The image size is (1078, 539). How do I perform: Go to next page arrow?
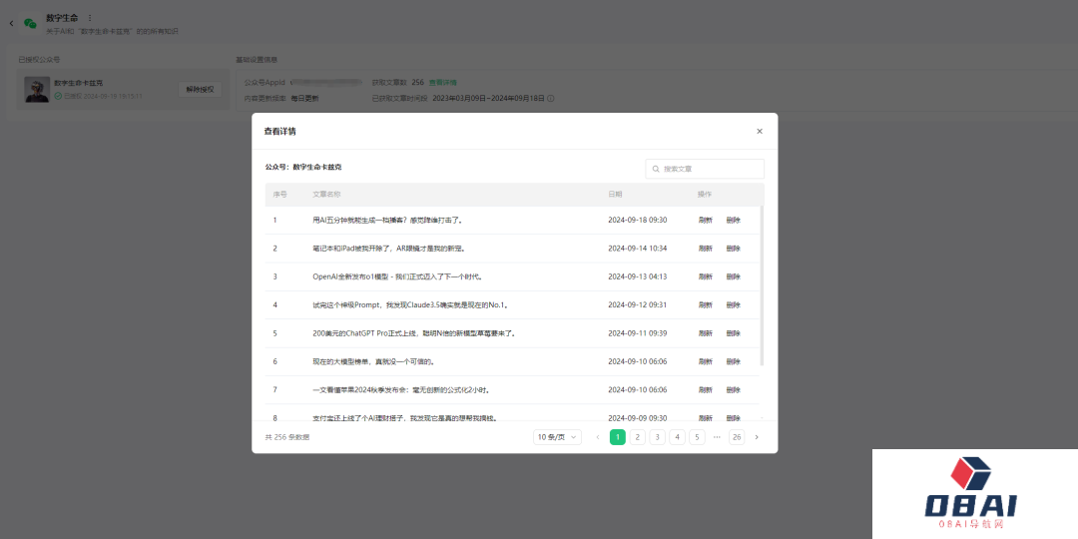point(756,437)
